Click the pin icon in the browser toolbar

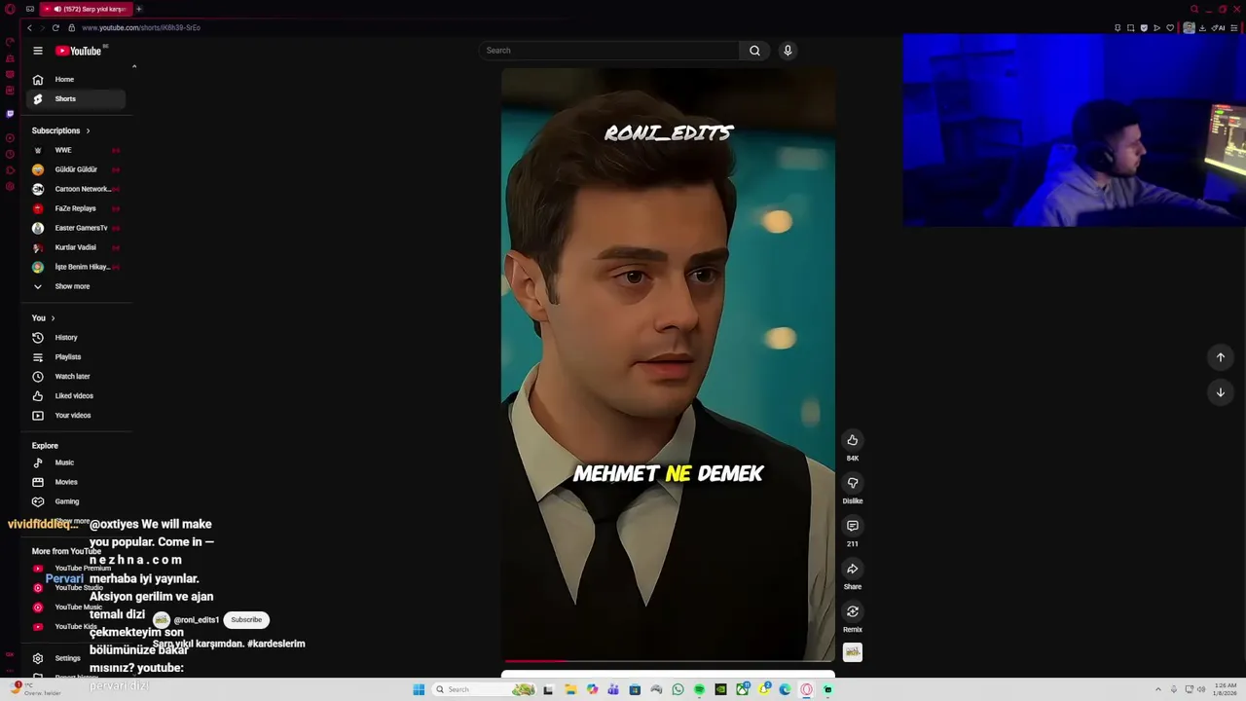[1117, 27]
